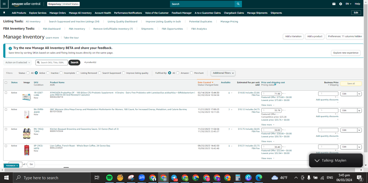
Task: Open the Wi-Fi network tray icon
Action: point(322,178)
